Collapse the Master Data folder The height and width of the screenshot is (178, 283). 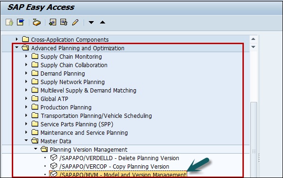26,140
